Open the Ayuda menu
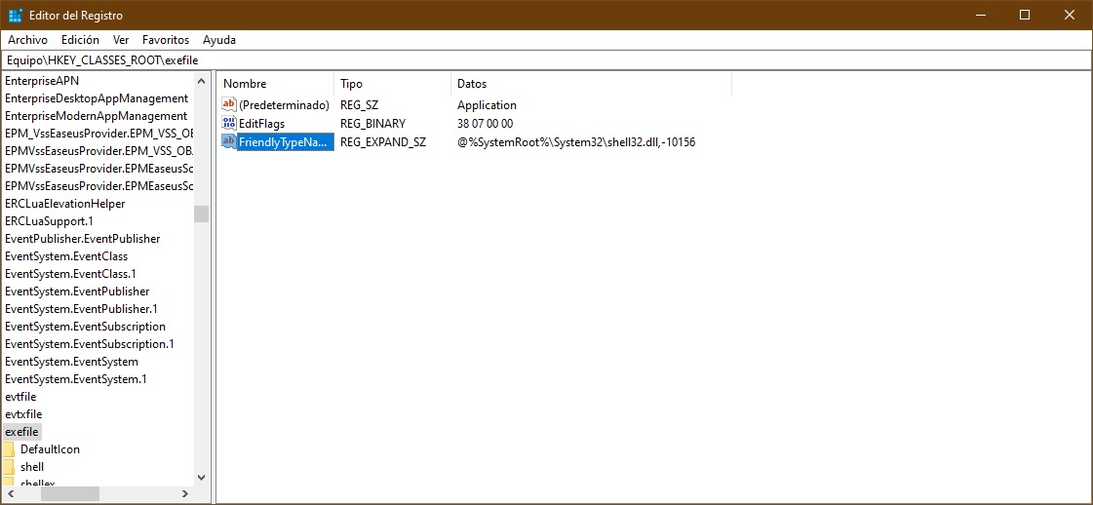1093x505 pixels. (218, 40)
